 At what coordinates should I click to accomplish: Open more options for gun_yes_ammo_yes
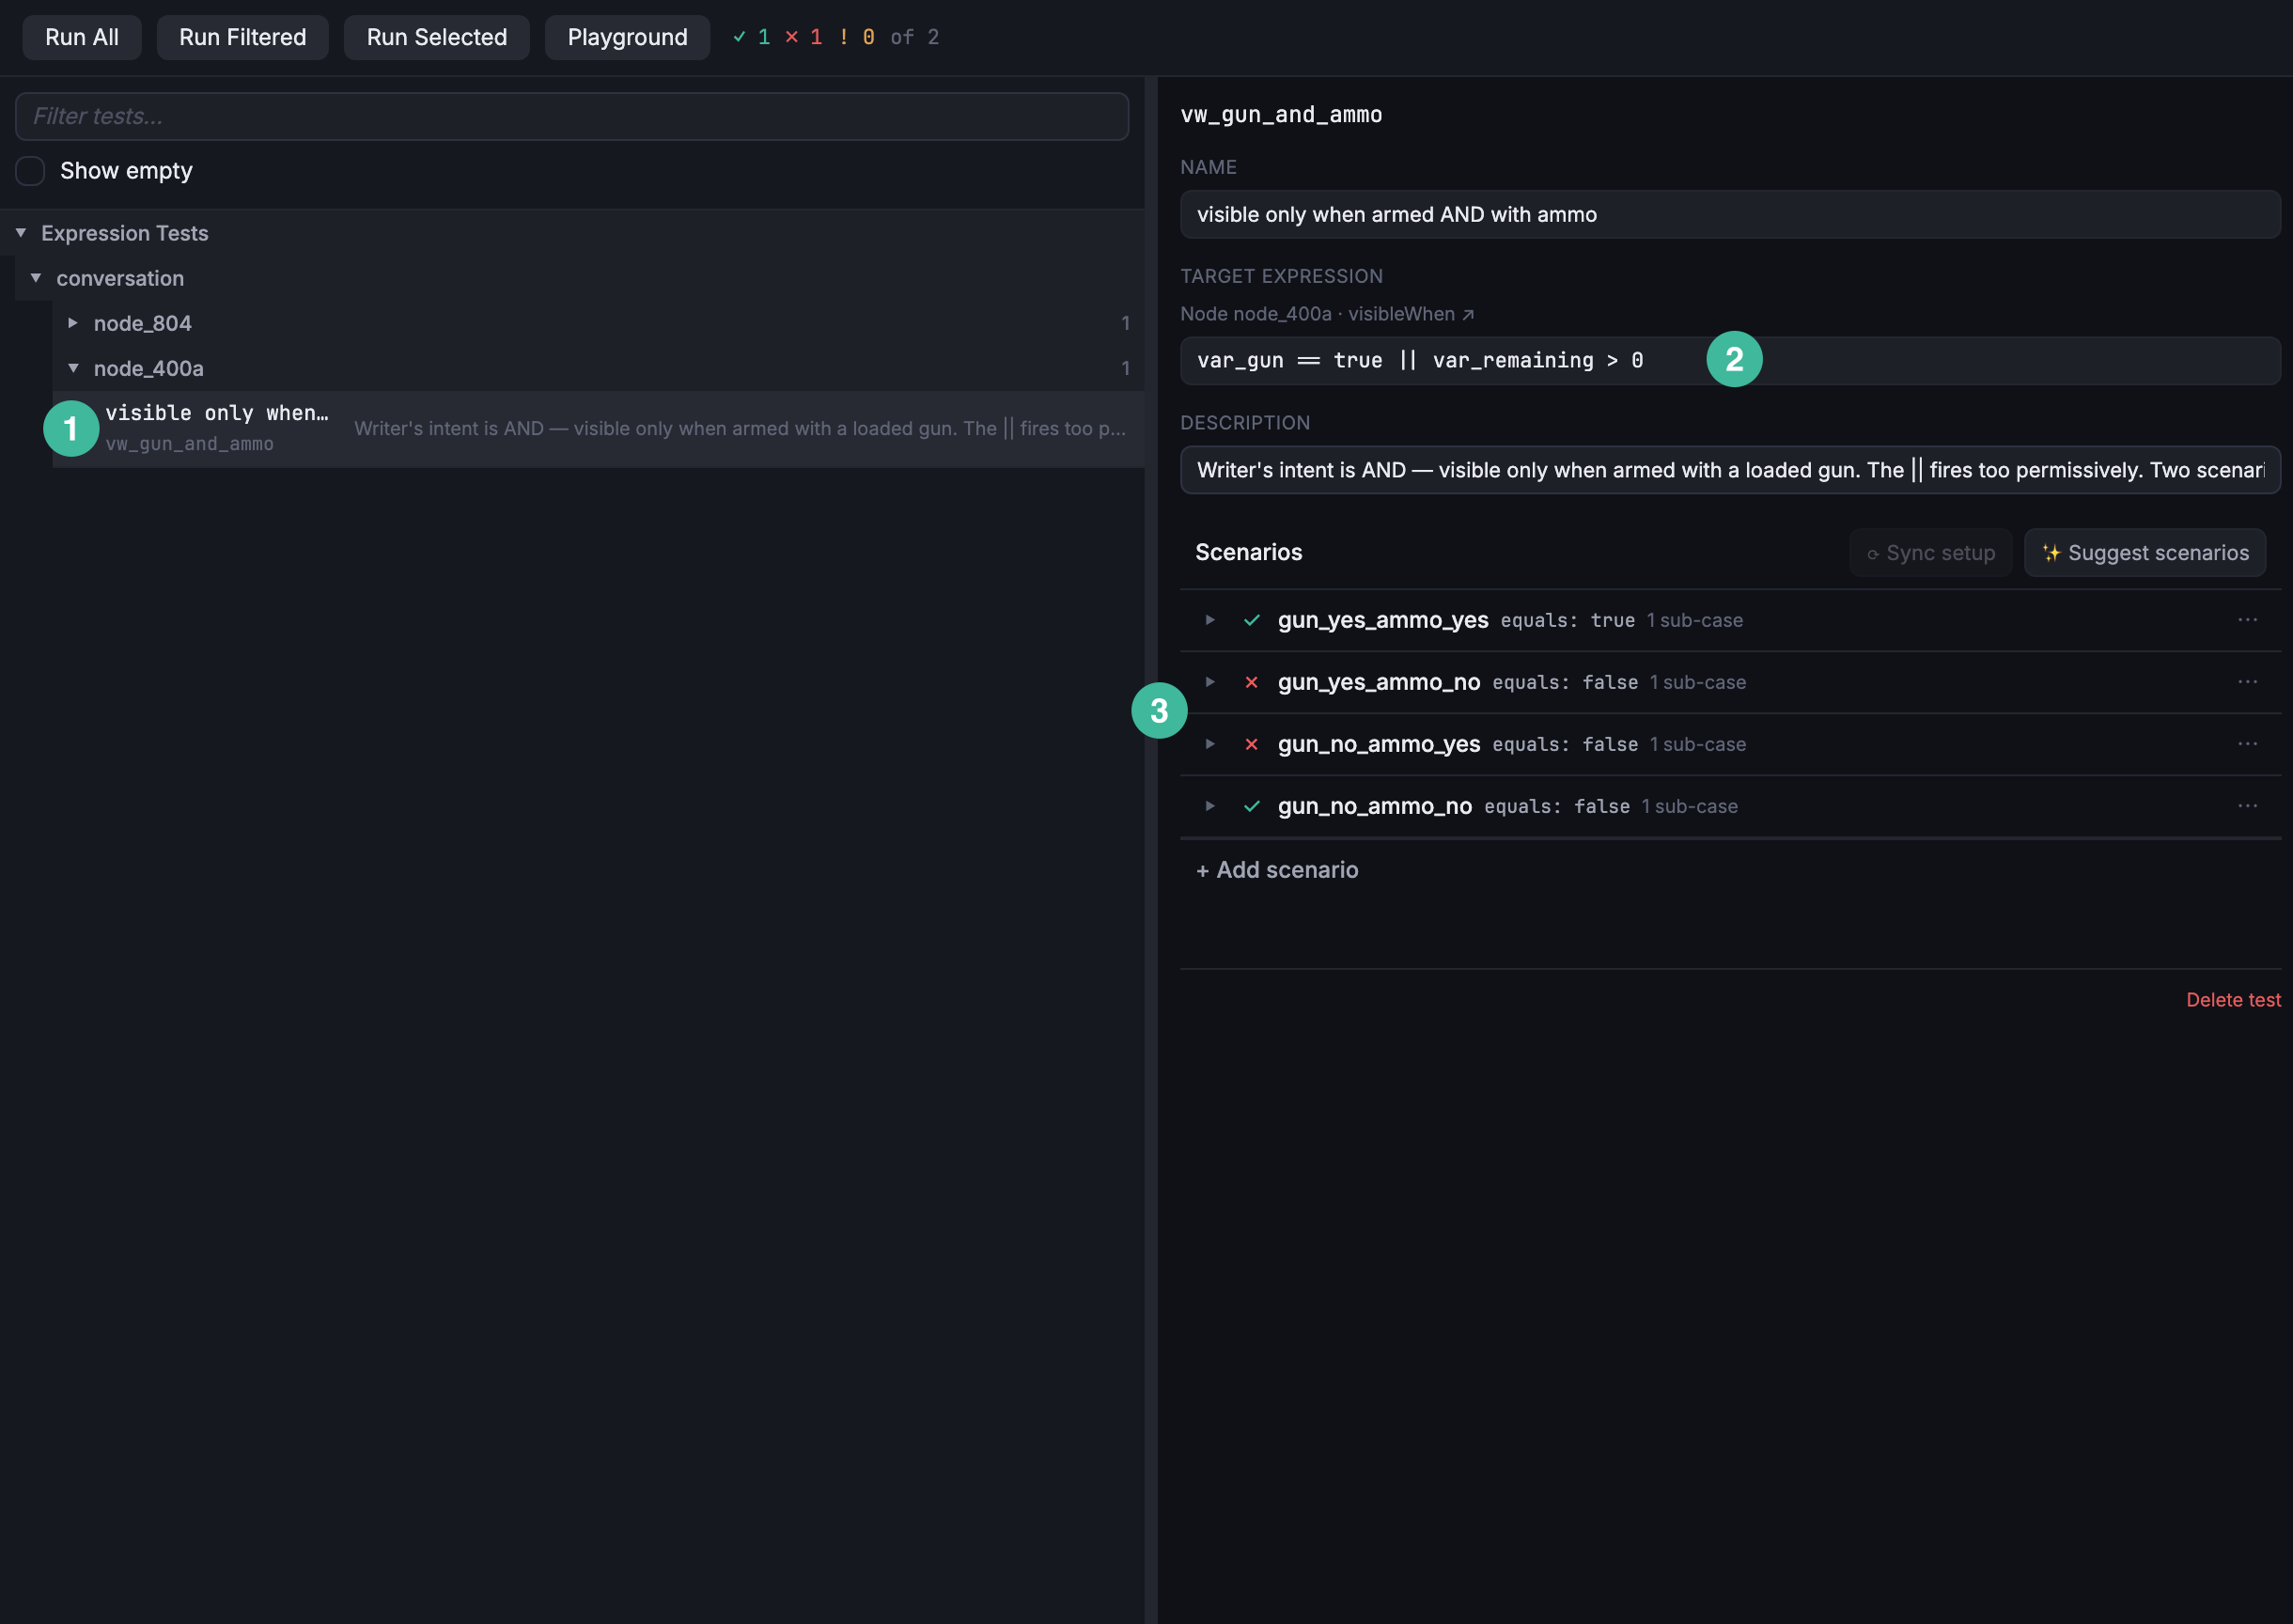point(2247,620)
